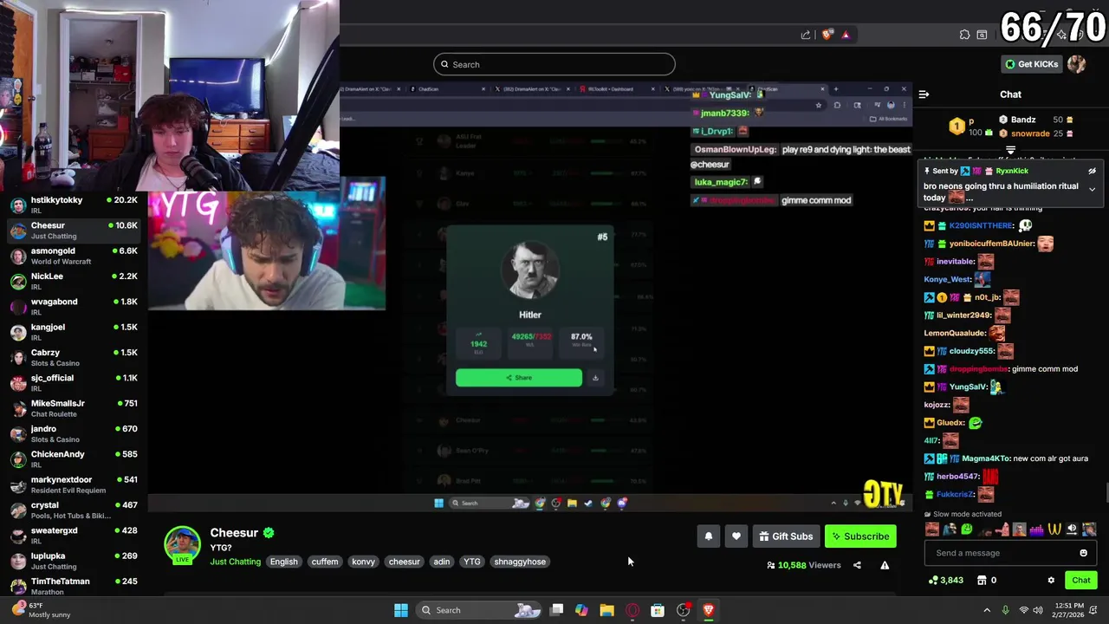Open jandro's channel in sidebar

75,433
